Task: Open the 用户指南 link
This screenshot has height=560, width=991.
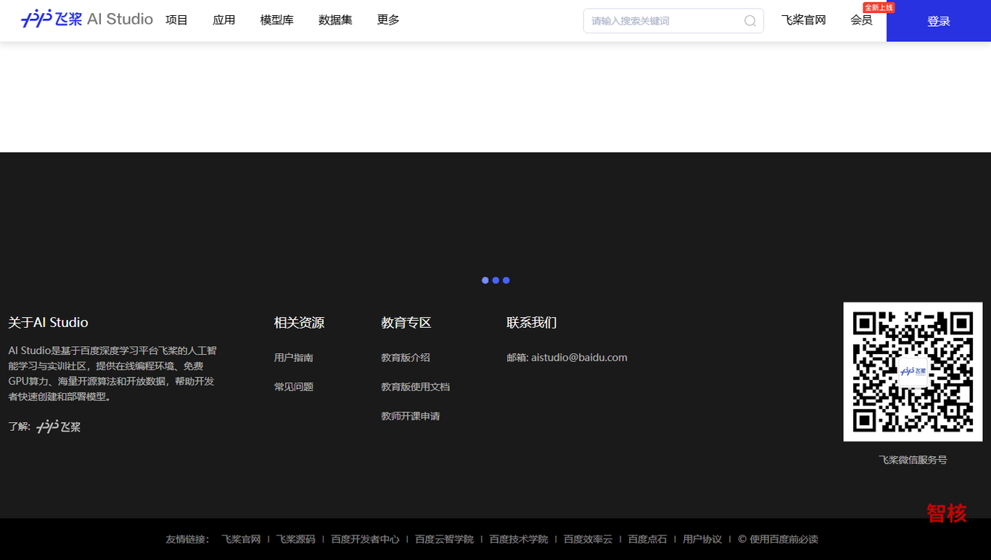Action: 294,358
